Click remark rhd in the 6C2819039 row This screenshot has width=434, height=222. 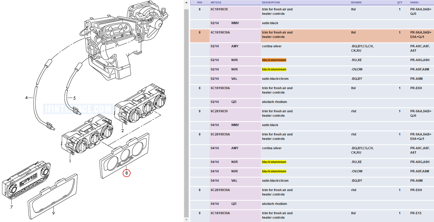(354, 111)
